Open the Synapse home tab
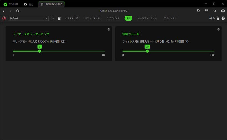 [x=11, y=4]
